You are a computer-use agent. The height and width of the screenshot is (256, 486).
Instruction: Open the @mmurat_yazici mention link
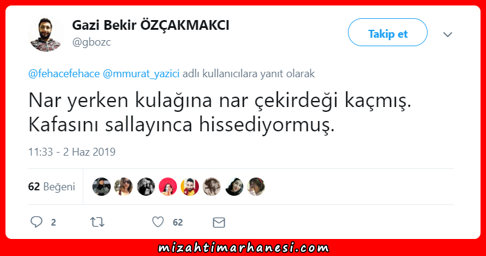(x=141, y=74)
